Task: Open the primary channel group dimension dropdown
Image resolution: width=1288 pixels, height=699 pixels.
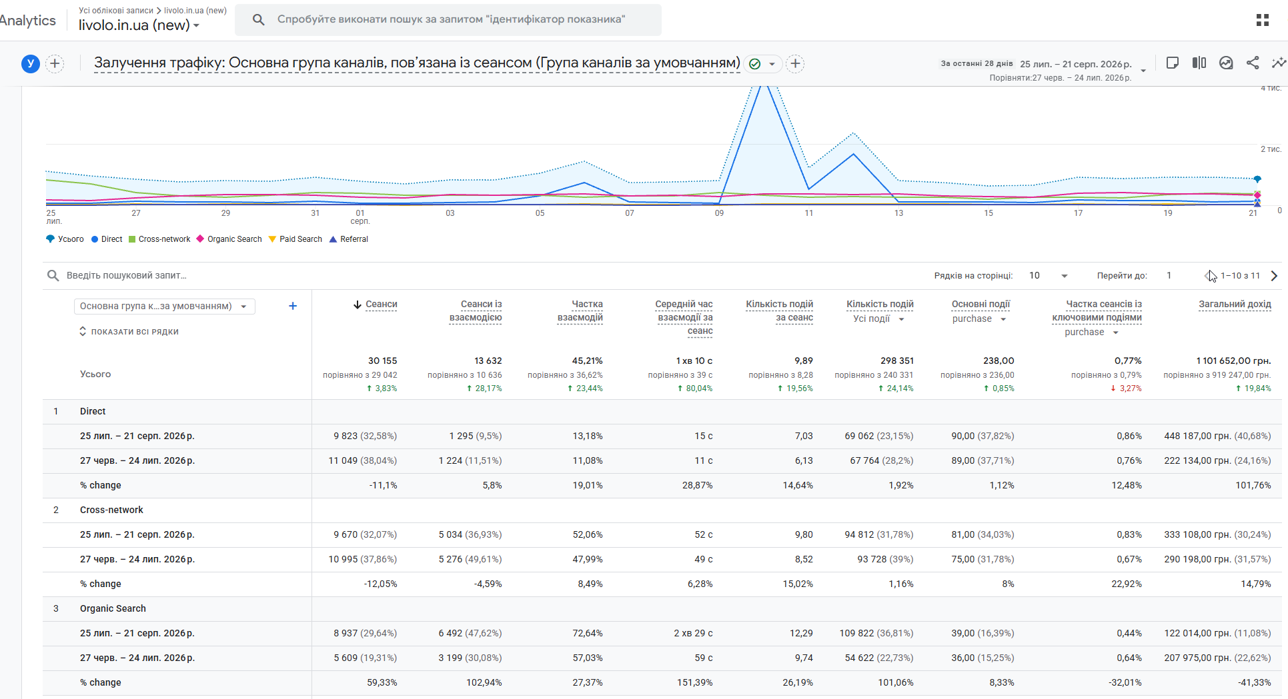Action: tap(164, 307)
